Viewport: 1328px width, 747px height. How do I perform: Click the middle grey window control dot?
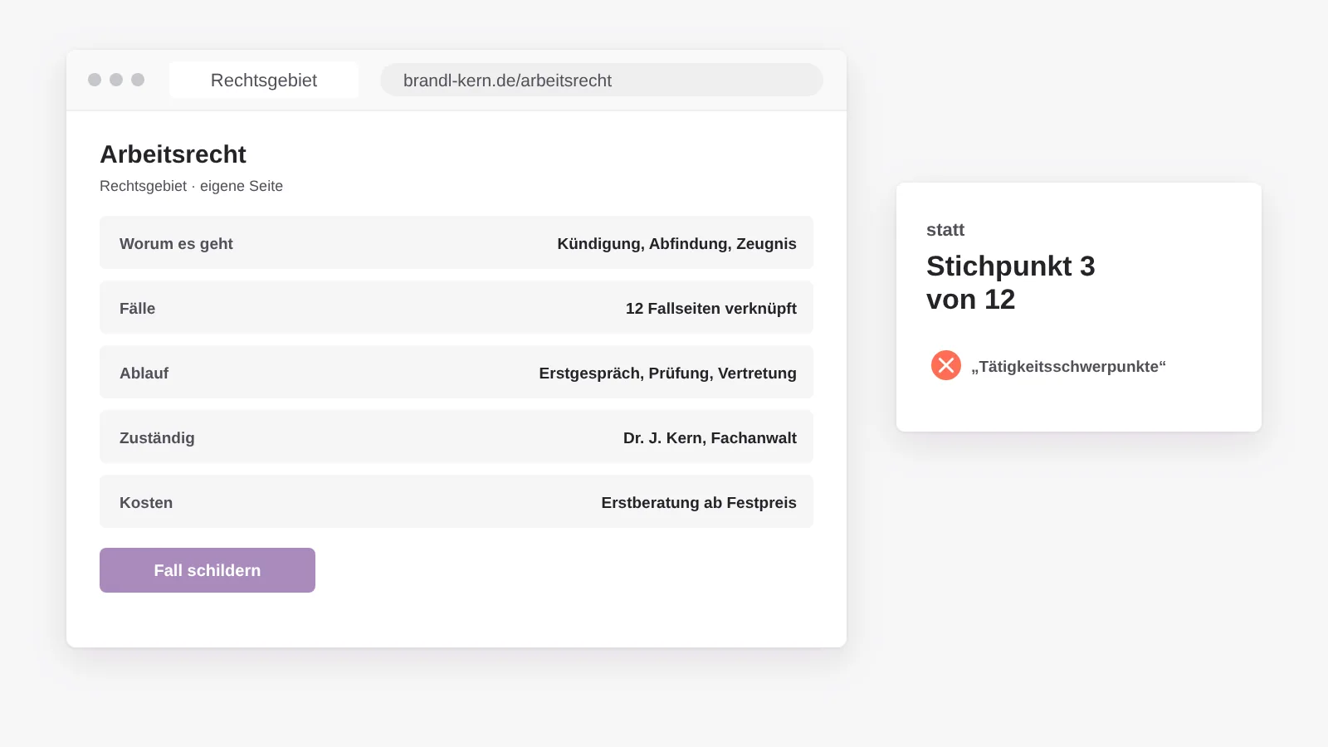(116, 80)
